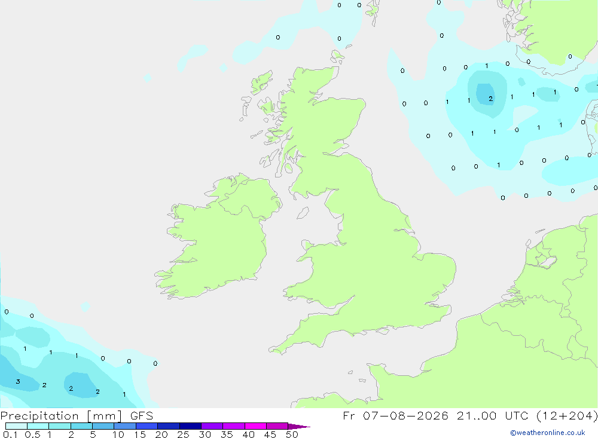The height and width of the screenshot is (438, 598).
Task: Select the 2–5 mm light blue legend swatch
Action: click(x=81, y=426)
